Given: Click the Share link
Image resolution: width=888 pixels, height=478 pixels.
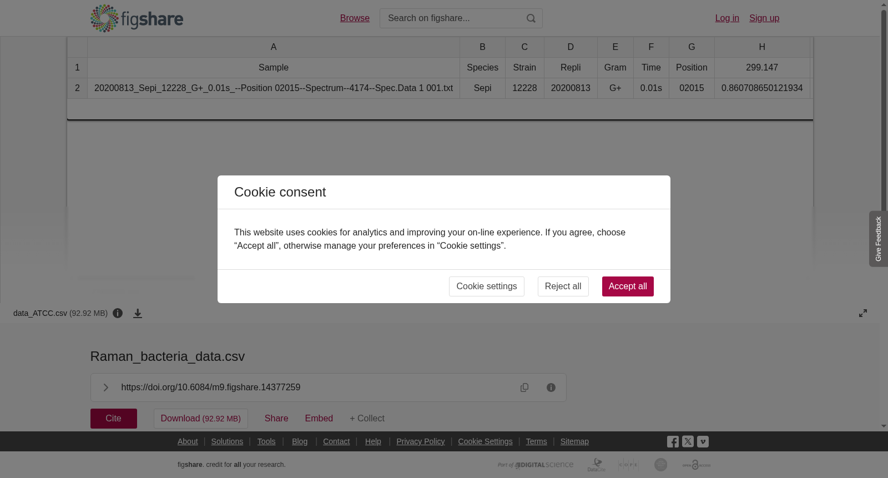Looking at the screenshot, I should [276, 419].
